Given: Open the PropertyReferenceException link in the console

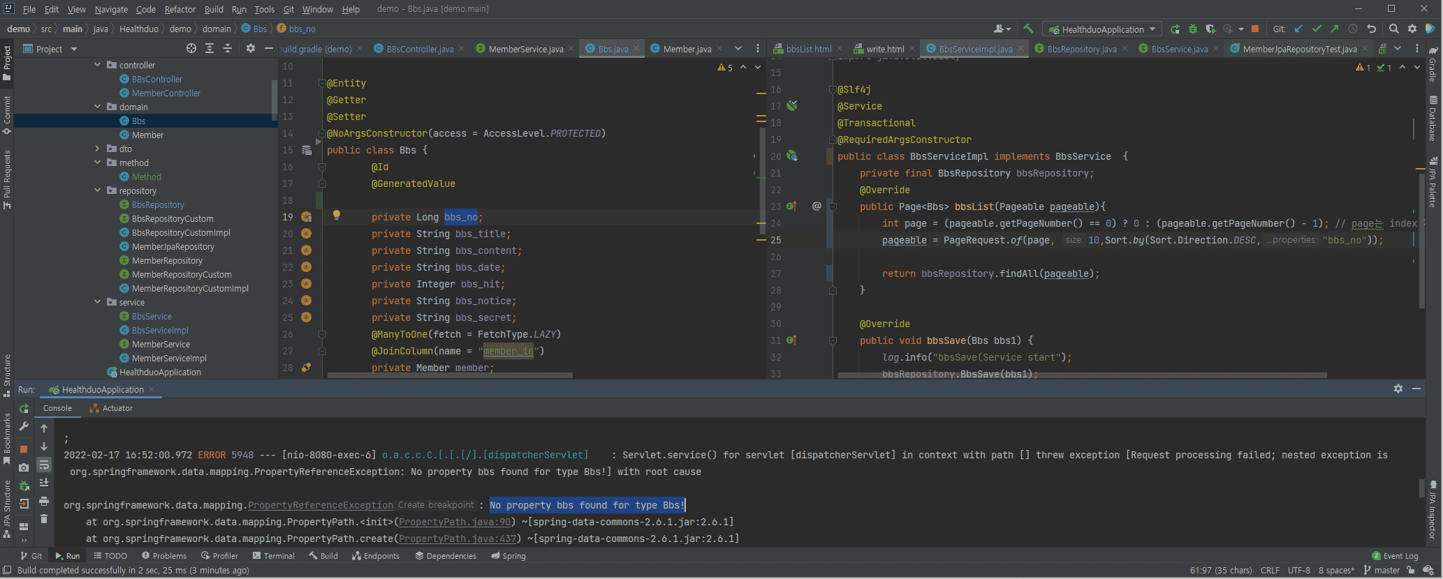Looking at the screenshot, I should 320,505.
